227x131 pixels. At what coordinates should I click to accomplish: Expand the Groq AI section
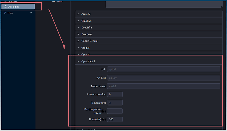(x=149, y=48)
